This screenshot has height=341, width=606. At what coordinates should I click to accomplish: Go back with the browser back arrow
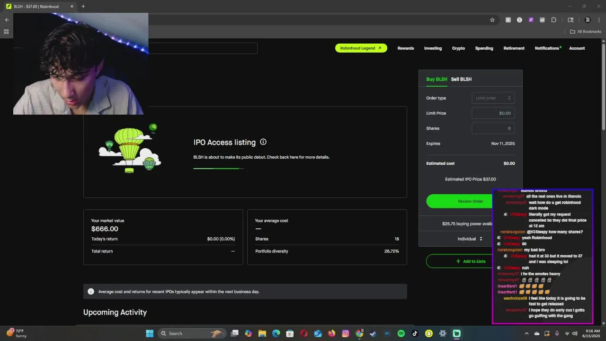click(7, 20)
